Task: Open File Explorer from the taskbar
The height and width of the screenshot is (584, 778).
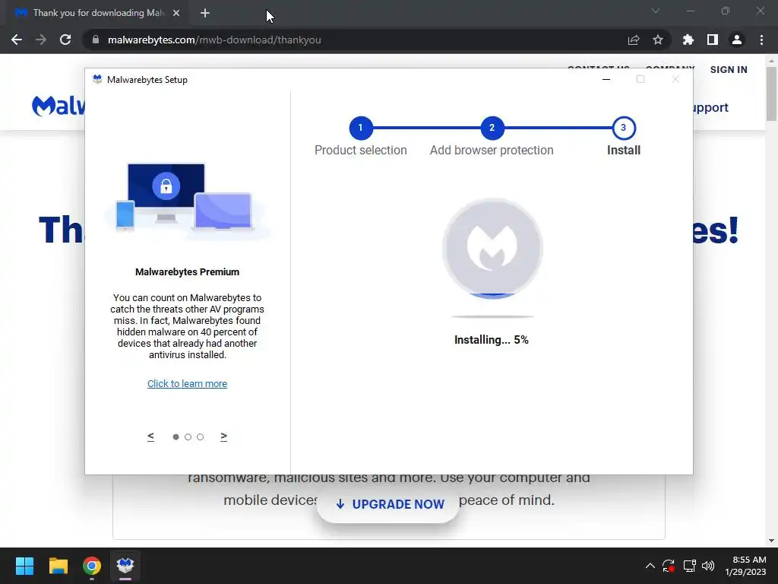Action: click(58, 566)
